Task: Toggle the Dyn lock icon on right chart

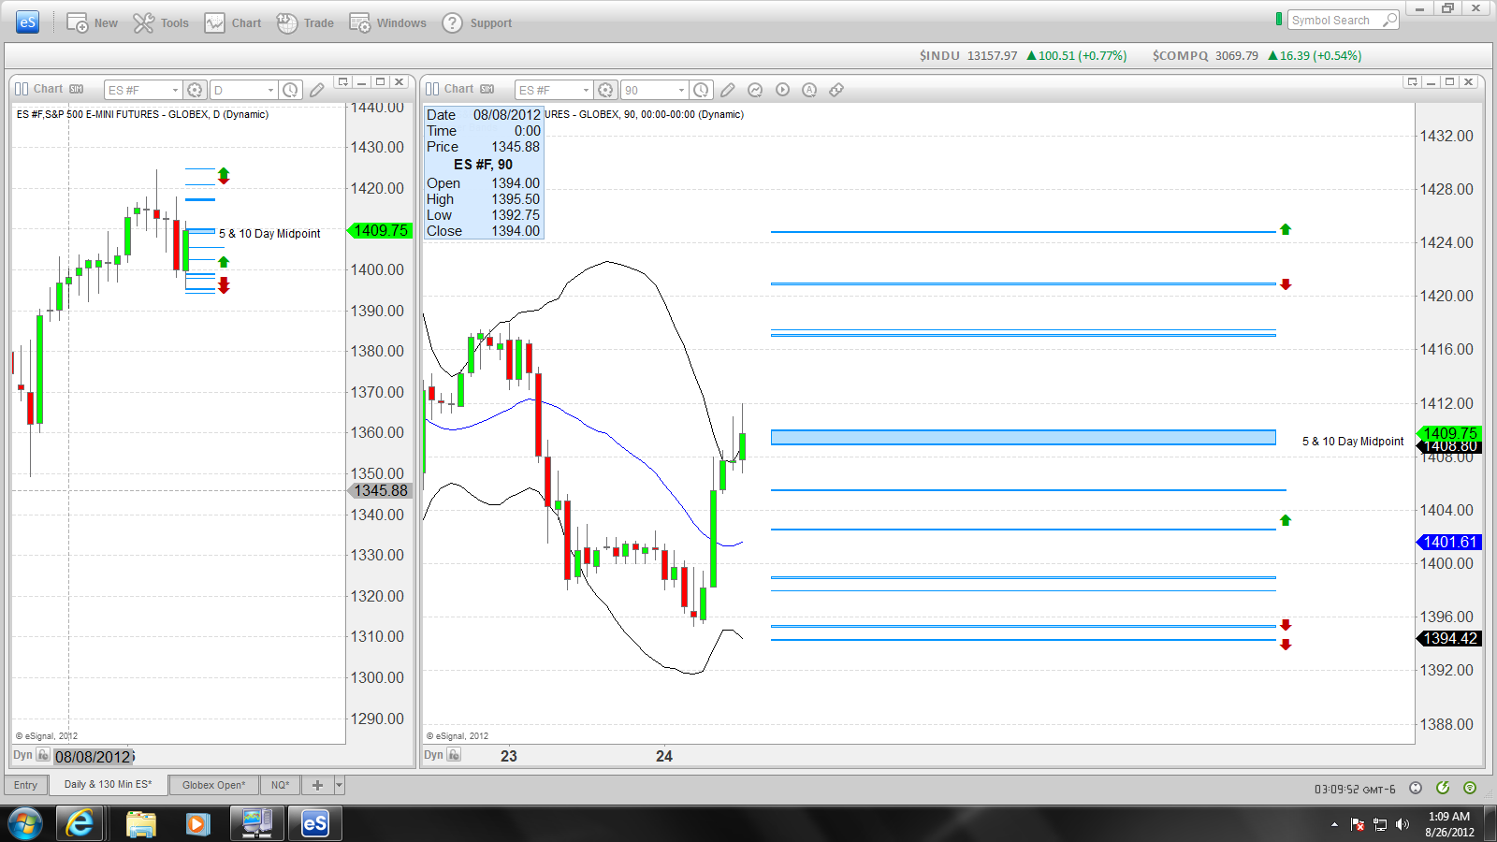Action: 454,755
